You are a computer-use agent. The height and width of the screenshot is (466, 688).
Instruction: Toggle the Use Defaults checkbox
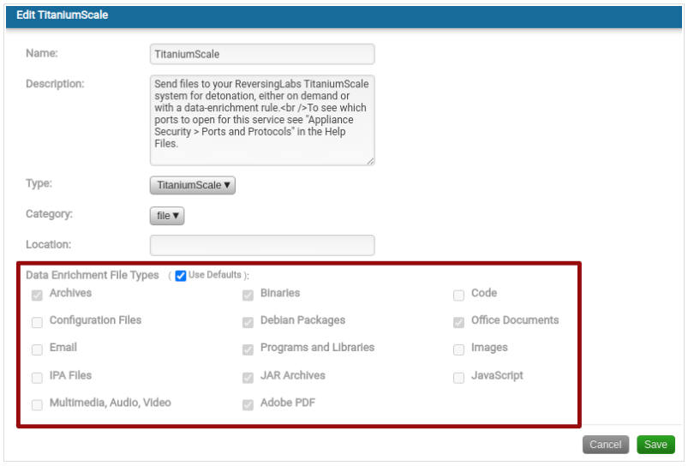click(181, 276)
